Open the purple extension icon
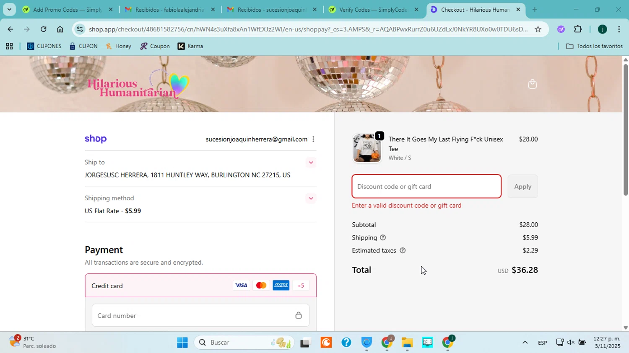The image size is (629, 353). [x=561, y=29]
